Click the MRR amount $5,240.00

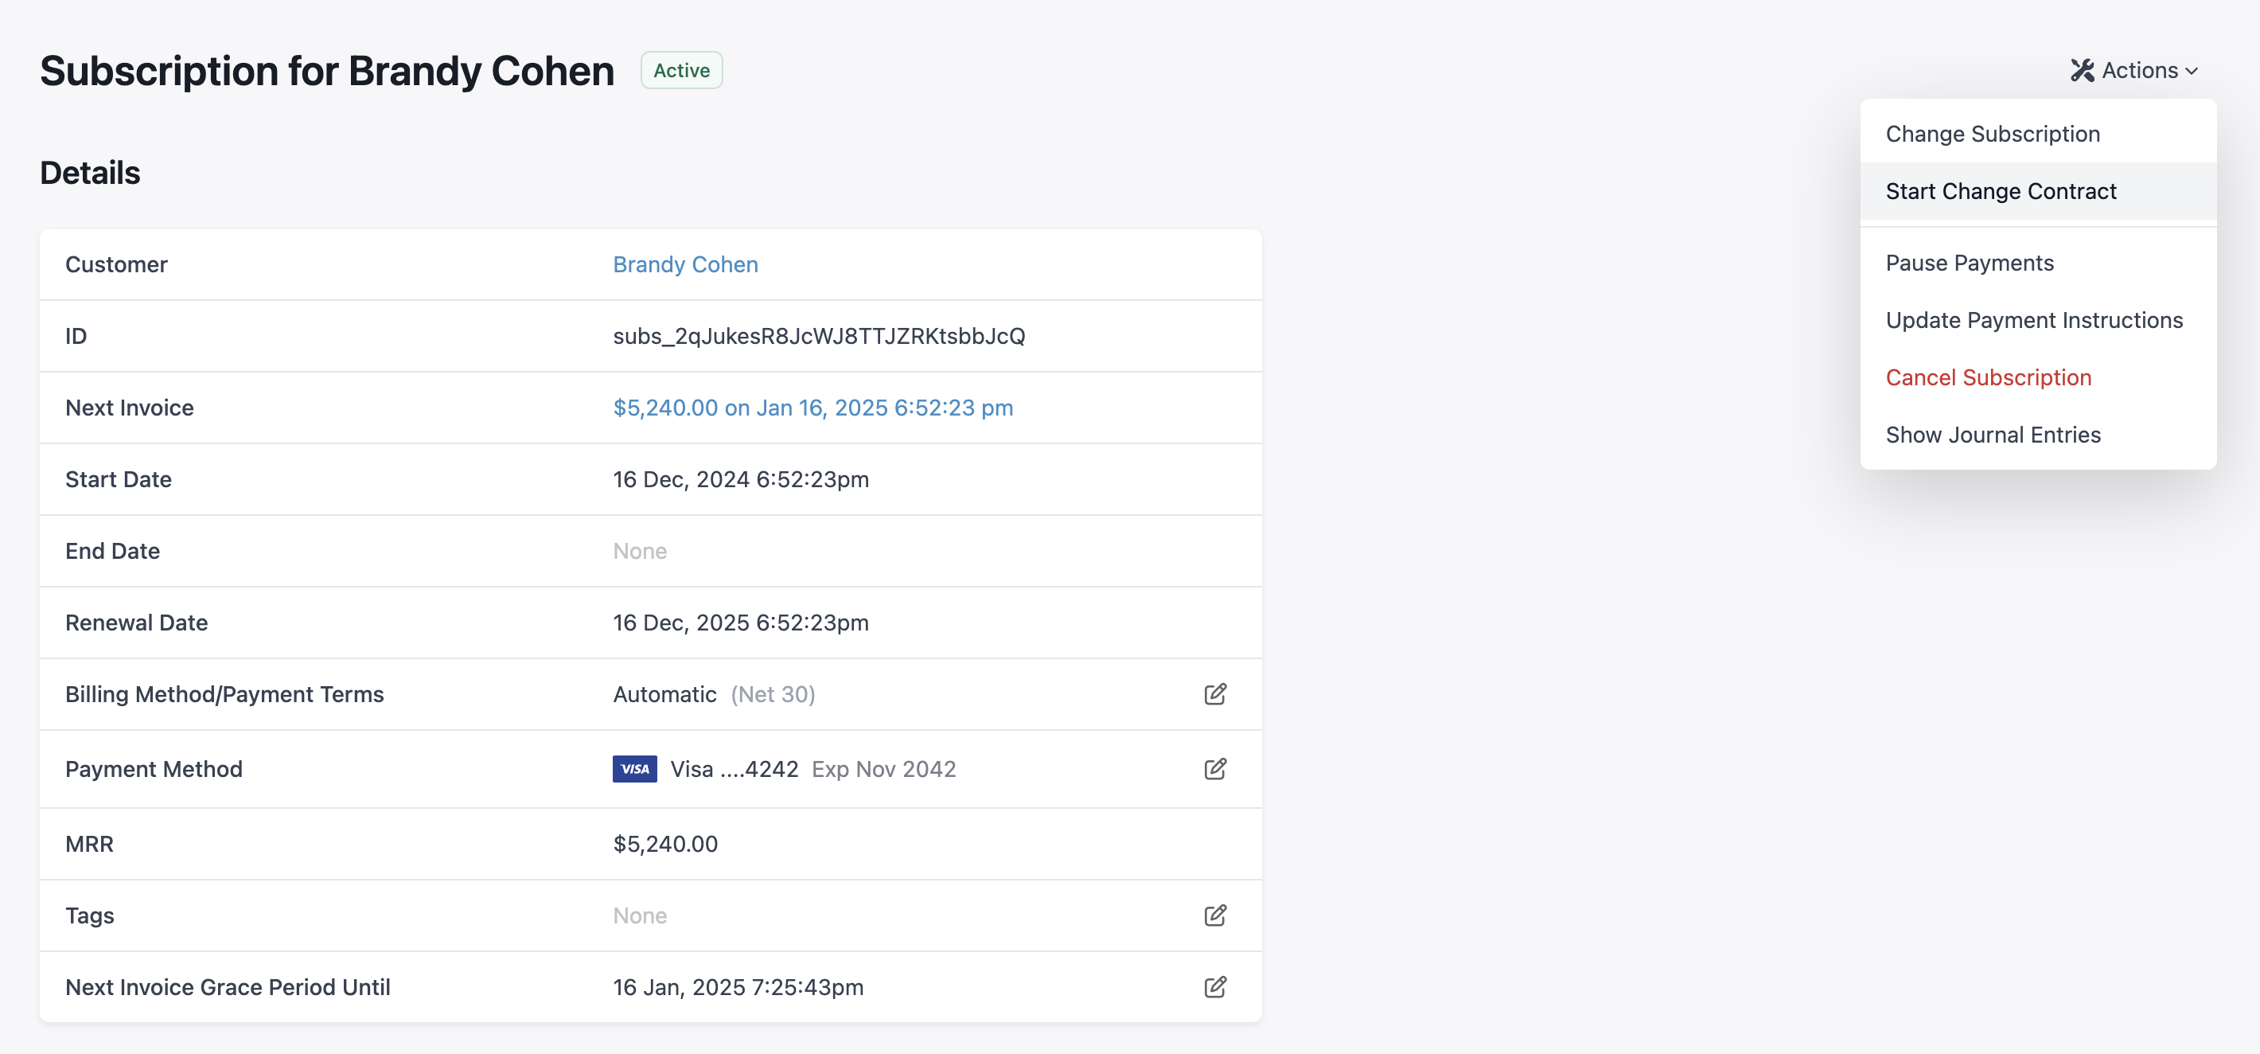(665, 843)
